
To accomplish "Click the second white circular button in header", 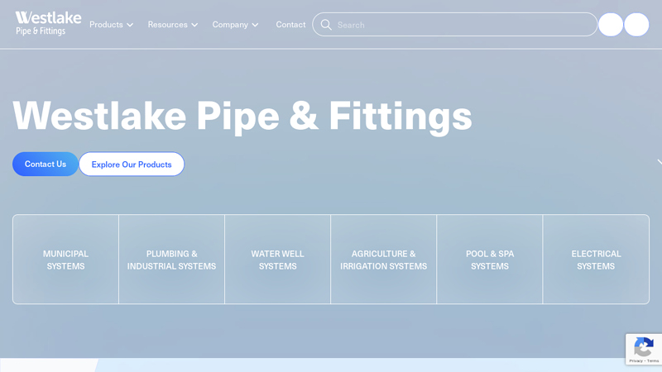I will 636,25.
